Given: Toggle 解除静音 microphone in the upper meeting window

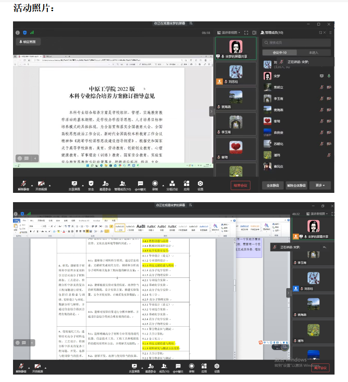Looking at the screenshot, I should click(x=23, y=184).
